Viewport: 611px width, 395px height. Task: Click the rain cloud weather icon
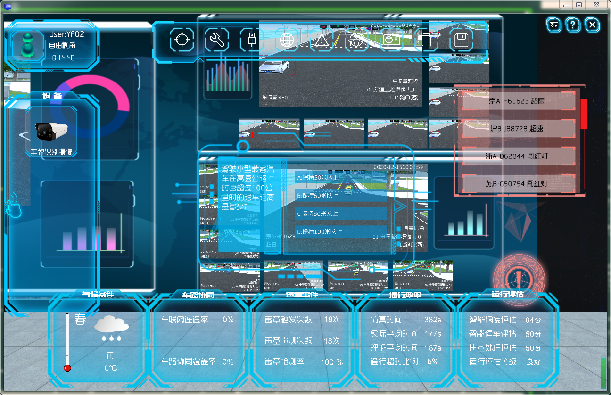click(111, 328)
